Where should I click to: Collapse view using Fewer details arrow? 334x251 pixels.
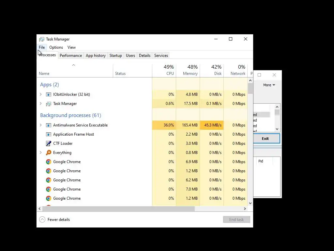pos(42,219)
